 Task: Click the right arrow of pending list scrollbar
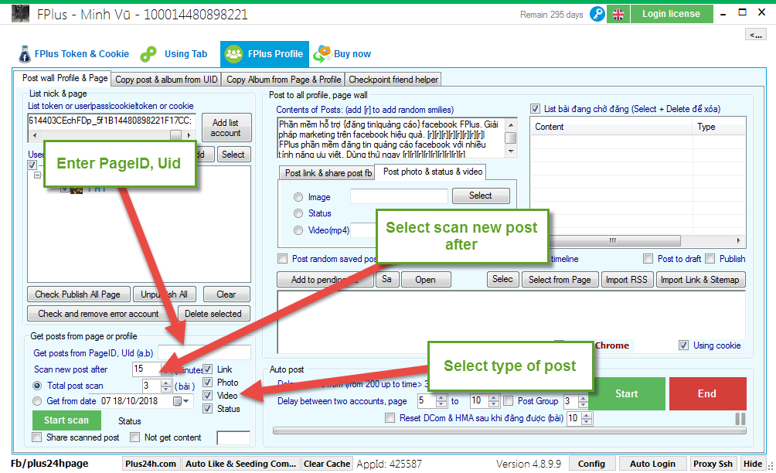[739, 240]
